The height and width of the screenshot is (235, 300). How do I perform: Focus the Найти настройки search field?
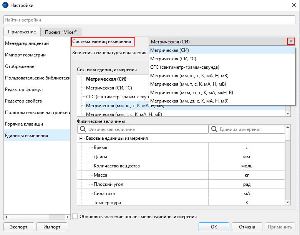click(149, 20)
